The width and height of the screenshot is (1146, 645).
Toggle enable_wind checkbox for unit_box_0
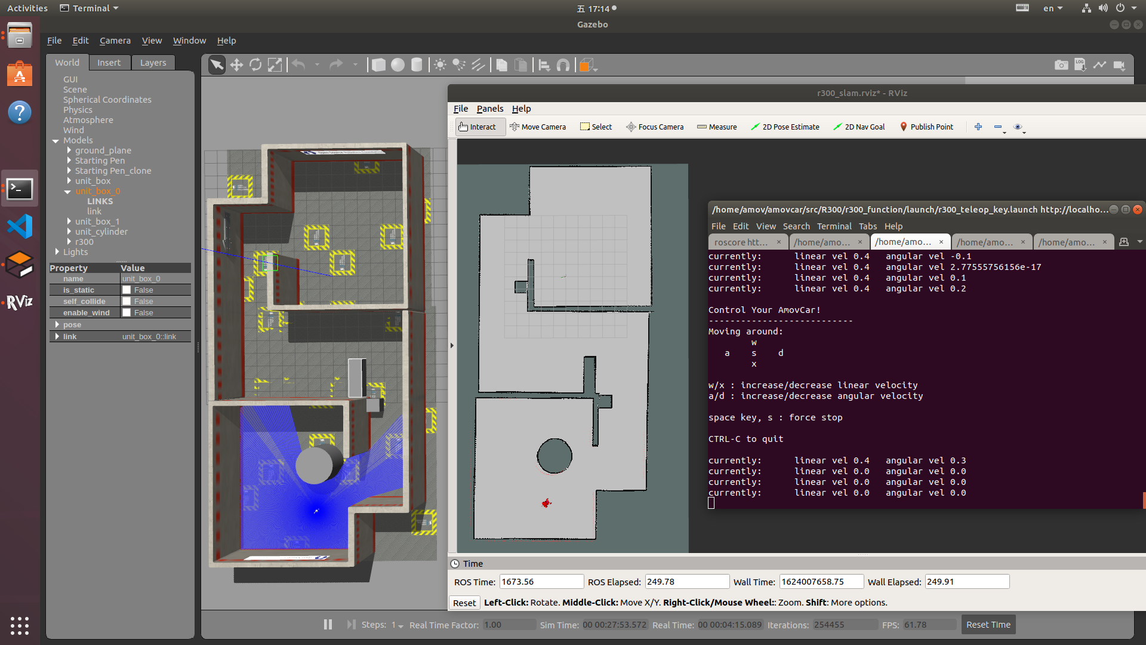coord(126,312)
